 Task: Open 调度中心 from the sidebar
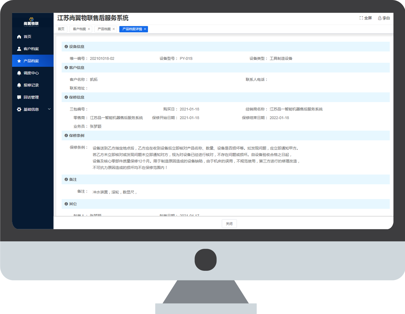pyautogui.click(x=31, y=73)
